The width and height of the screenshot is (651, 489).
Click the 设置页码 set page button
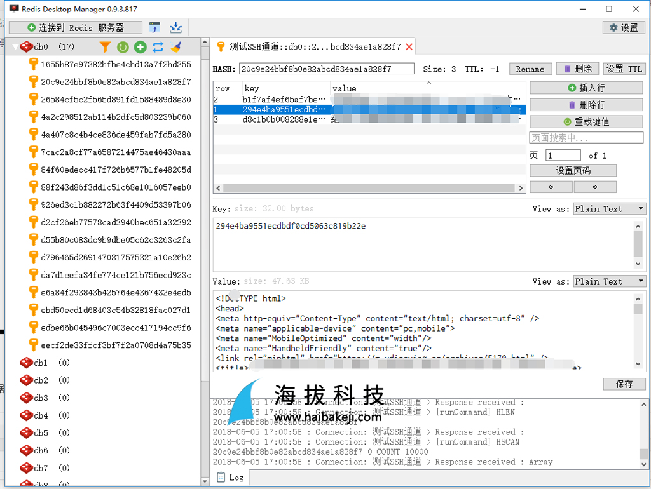tap(573, 170)
